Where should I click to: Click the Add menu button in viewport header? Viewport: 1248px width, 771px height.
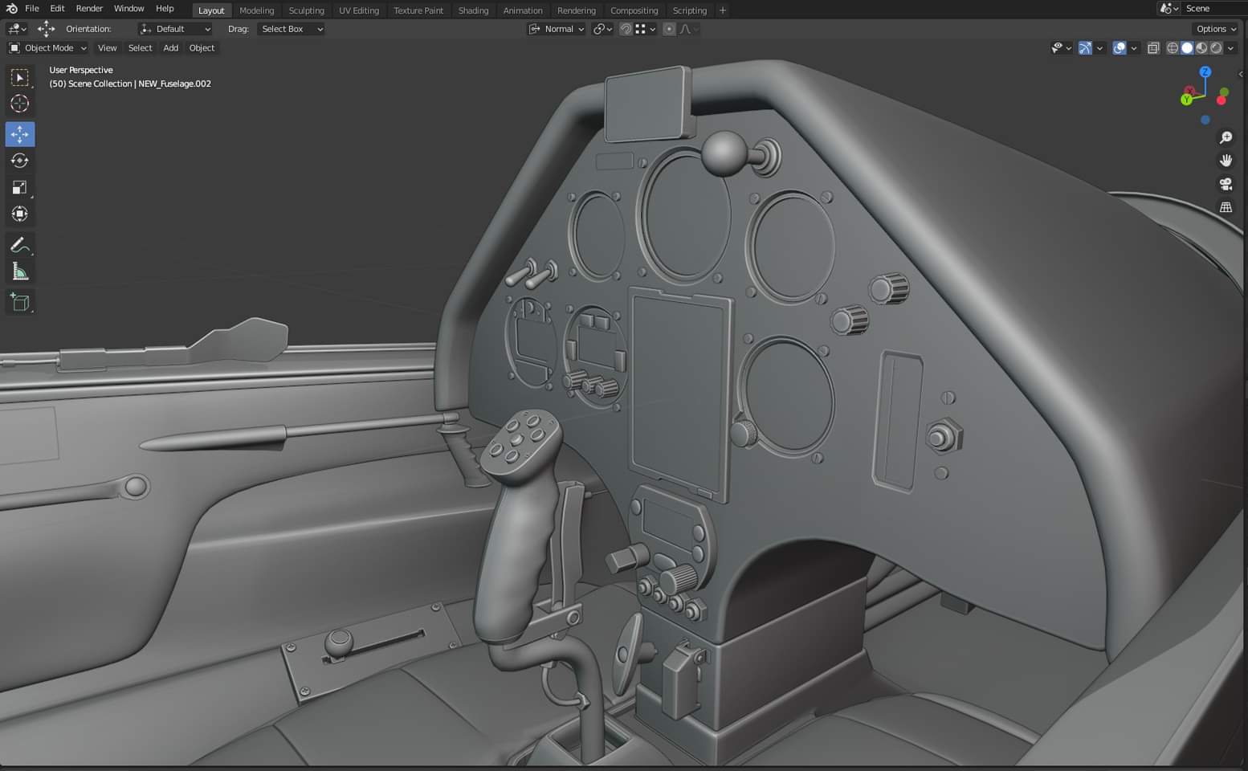170,48
